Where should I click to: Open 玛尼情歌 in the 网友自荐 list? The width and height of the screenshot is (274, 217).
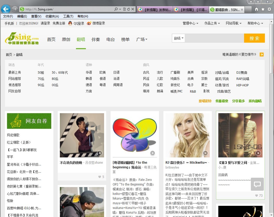pyautogui.click(x=13, y=135)
